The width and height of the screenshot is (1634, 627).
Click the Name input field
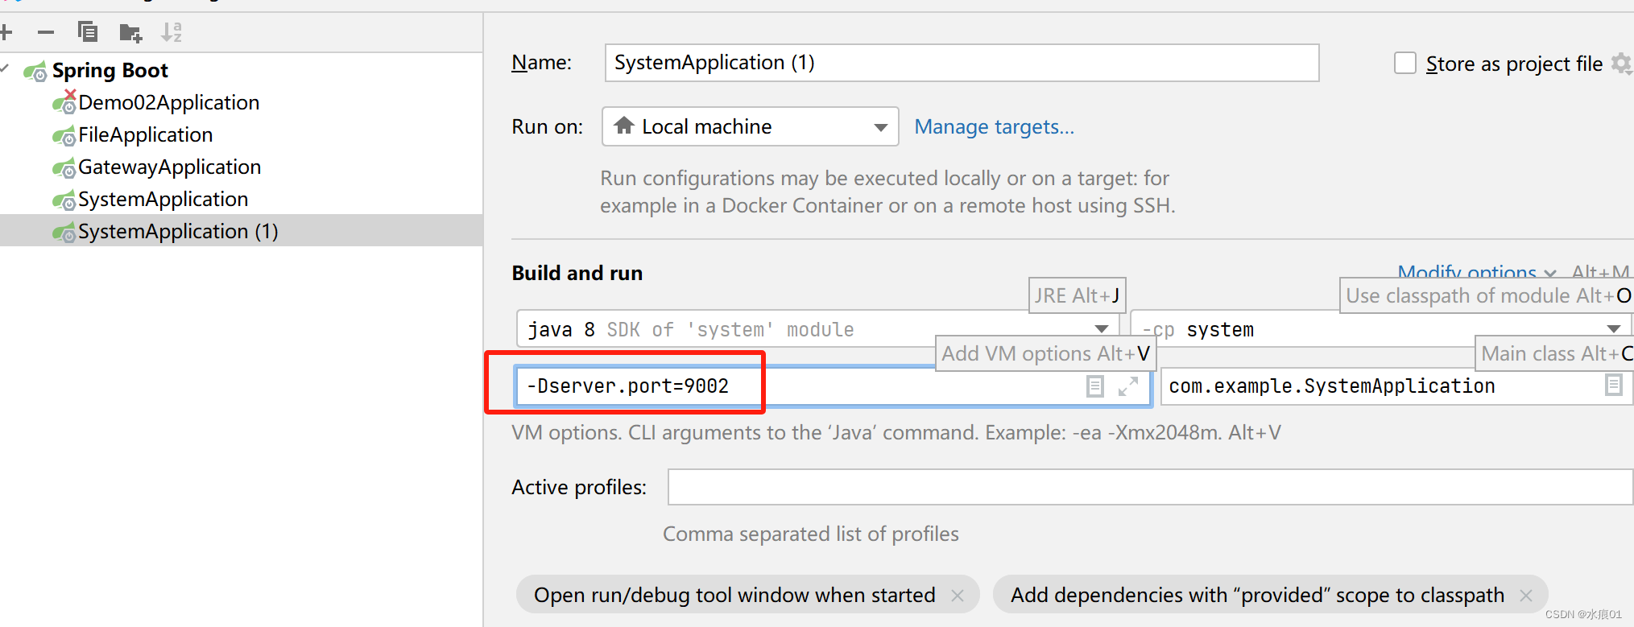click(962, 63)
